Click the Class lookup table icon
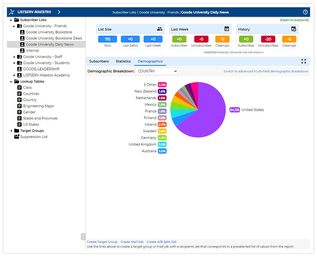Image resolution: width=317 pixels, height=257 pixels. click(19, 87)
